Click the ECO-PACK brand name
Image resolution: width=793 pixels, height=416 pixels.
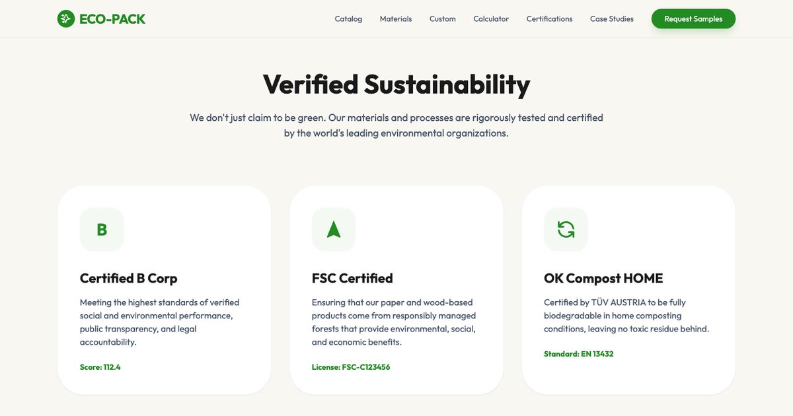point(112,19)
